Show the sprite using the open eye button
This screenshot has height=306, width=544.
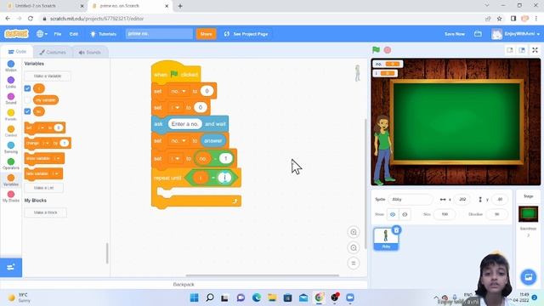[x=393, y=214]
